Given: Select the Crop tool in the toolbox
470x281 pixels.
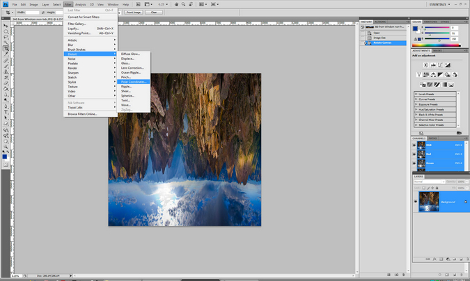Looking at the screenshot, I should click(6, 48).
